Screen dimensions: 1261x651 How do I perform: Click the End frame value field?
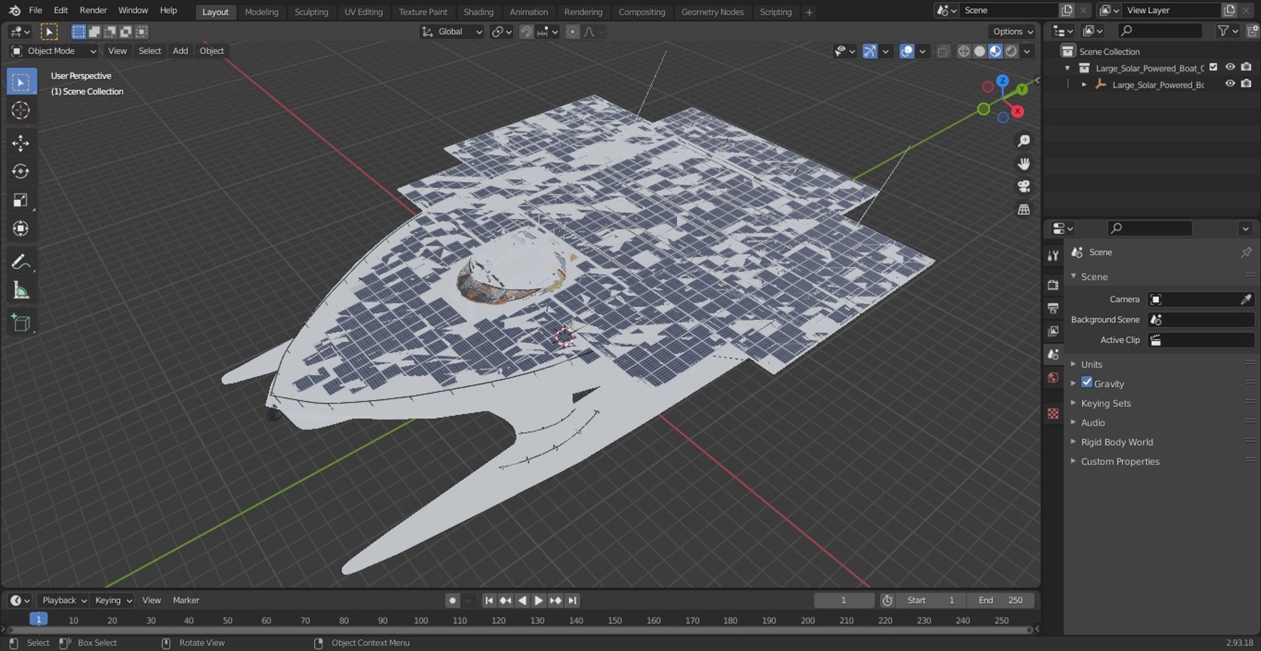[x=1000, y=600]
